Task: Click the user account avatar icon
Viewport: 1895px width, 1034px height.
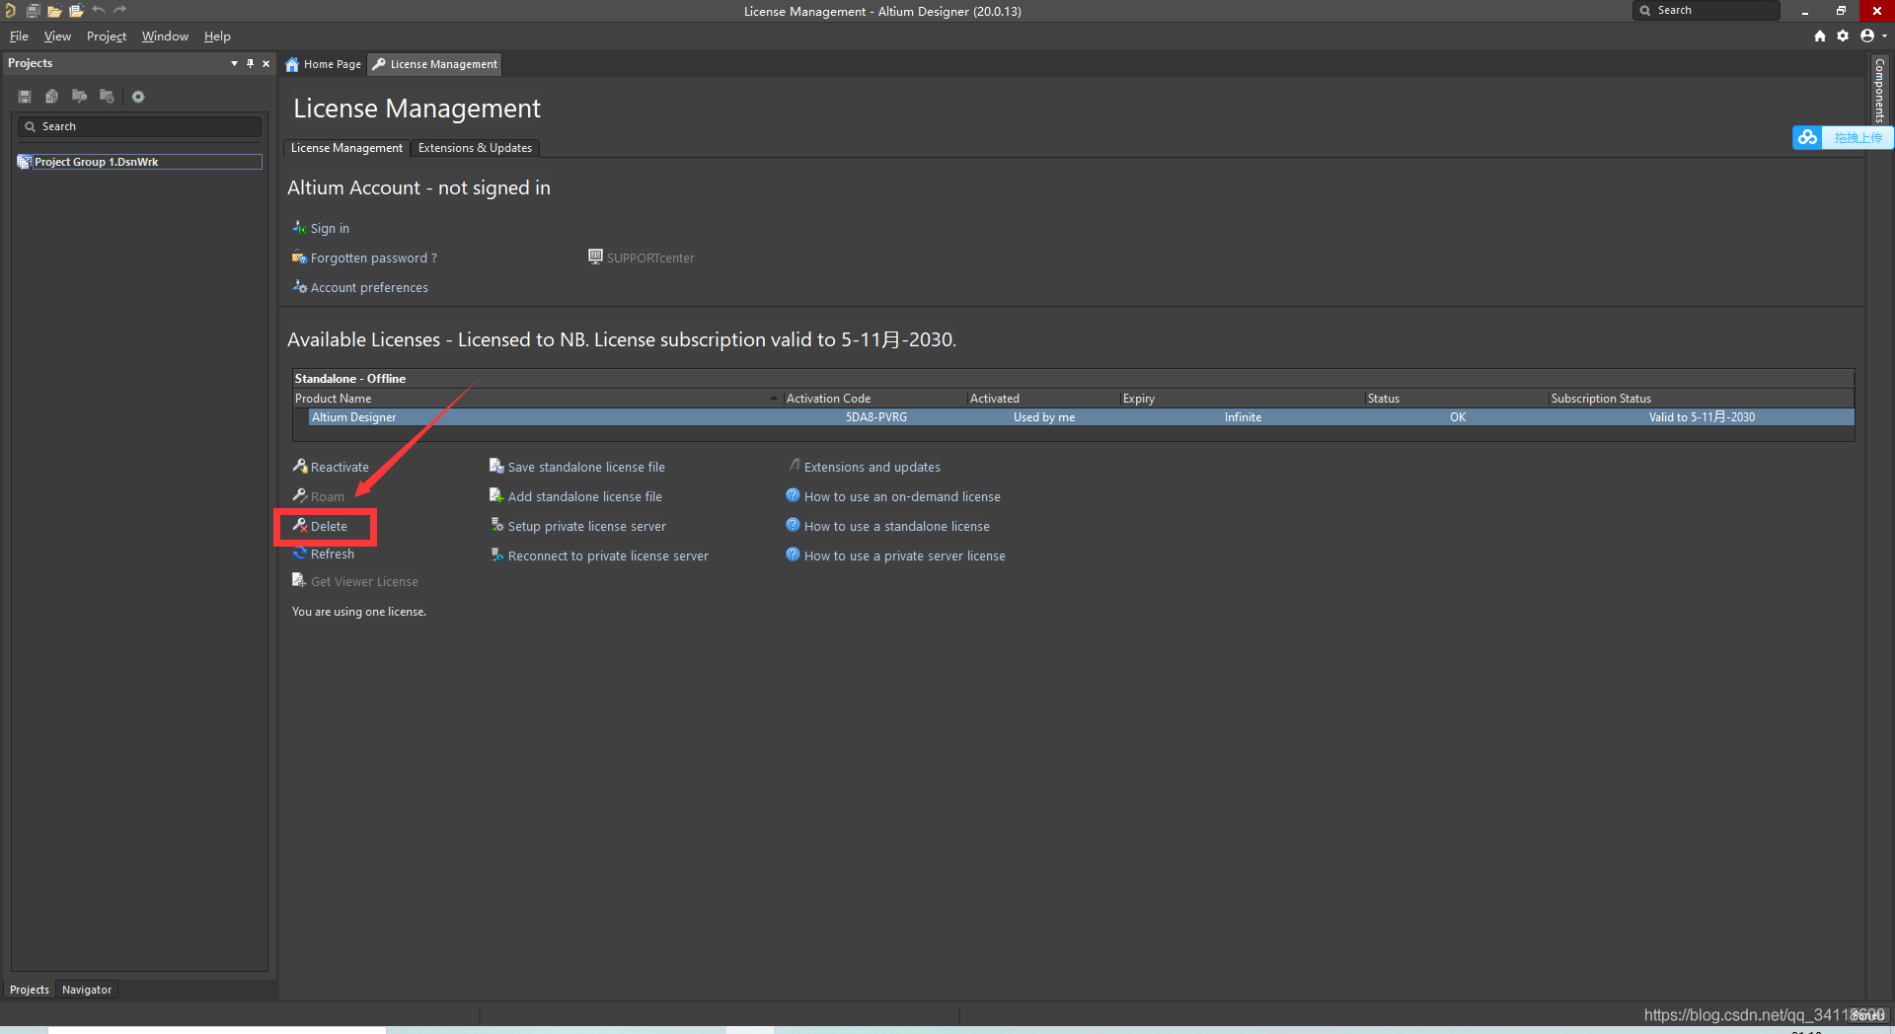Action: coord(1867,36)
